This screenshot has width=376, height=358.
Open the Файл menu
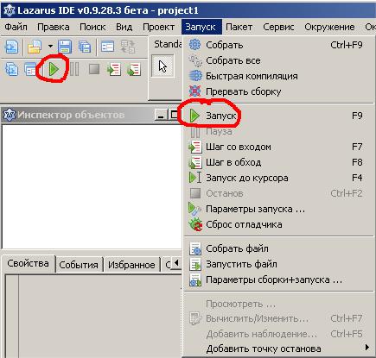click(x=16, y=27)
